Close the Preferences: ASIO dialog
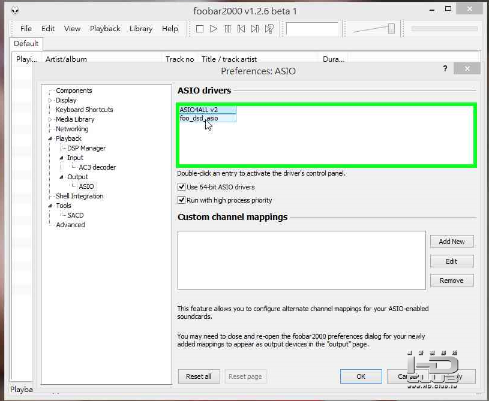489x401 pixels. click(467, 68)
